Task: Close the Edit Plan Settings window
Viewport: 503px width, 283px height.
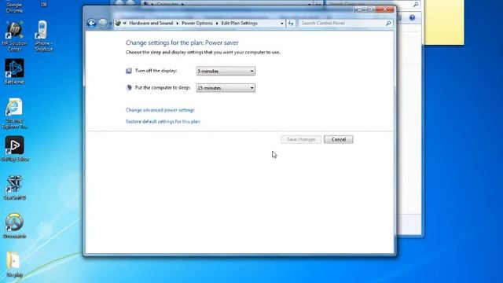Action: [x=384, y=9]
